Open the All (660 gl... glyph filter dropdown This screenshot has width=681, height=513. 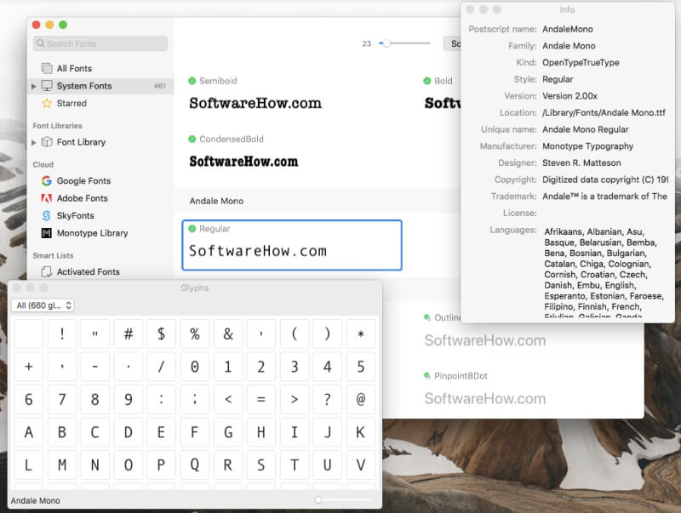tap(43, 305)
